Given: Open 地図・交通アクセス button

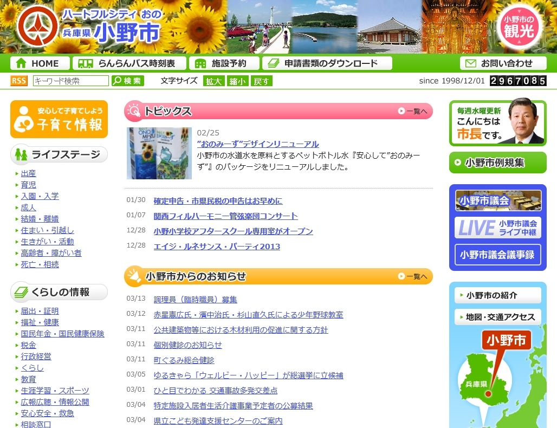Looking at the screenshot, I should [498, 317].
